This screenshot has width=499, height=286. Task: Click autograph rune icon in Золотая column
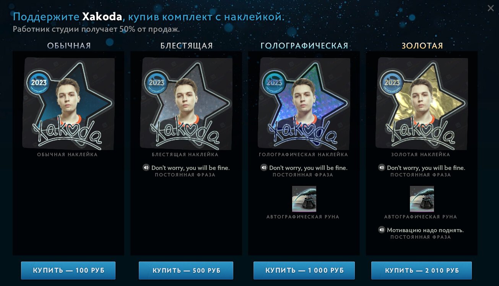(422, 199)
